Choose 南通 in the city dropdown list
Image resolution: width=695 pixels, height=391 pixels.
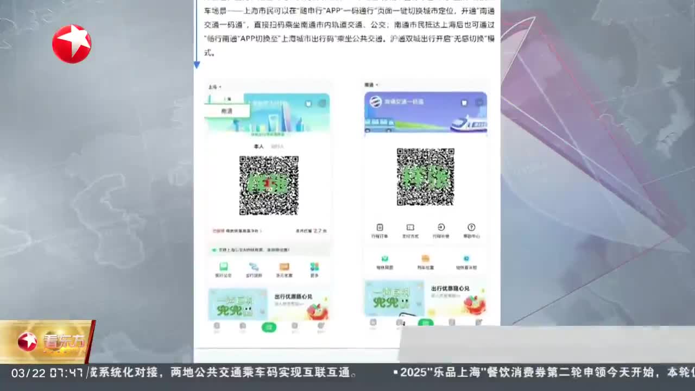point(226,111)
